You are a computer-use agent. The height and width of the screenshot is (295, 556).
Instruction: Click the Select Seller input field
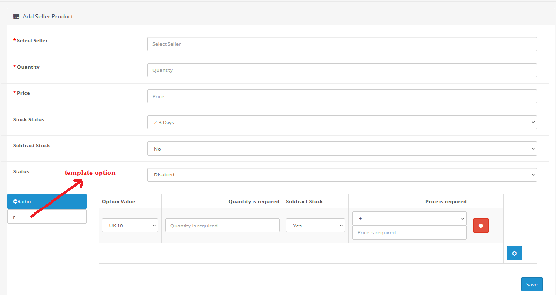pyautogui.click(x=342, y=44)
